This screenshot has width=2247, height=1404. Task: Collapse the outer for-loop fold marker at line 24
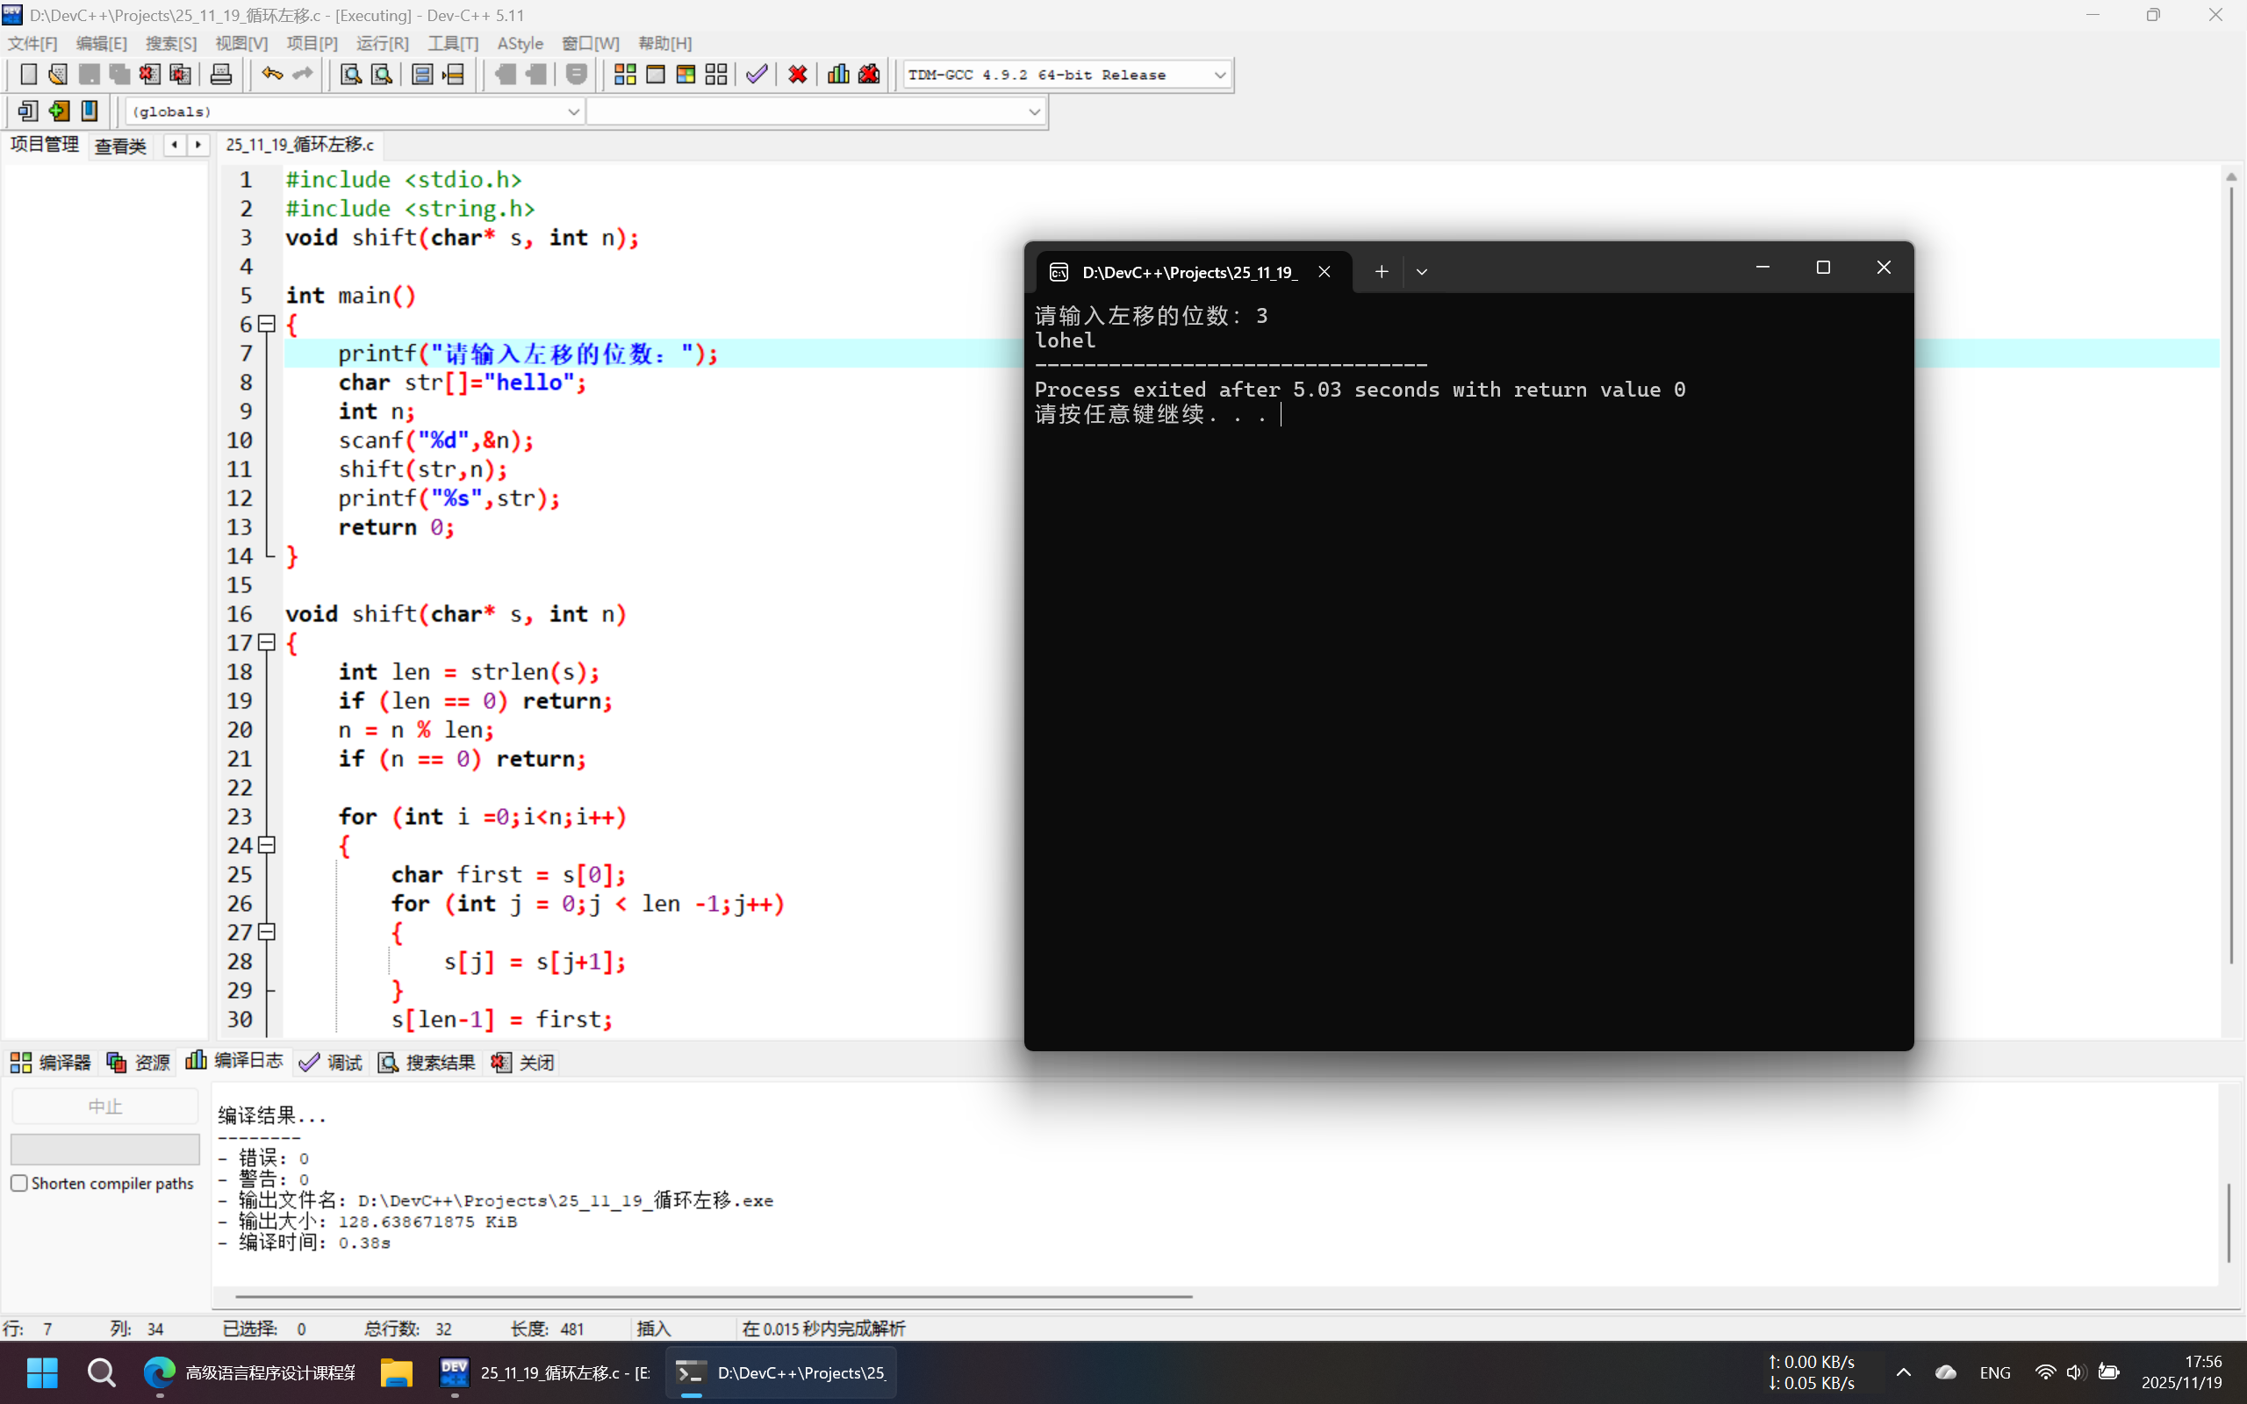coord(268,845)
